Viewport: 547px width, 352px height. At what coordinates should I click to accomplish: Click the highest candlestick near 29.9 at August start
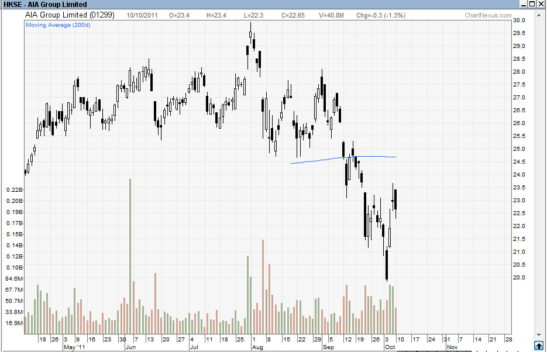(250, 34)
